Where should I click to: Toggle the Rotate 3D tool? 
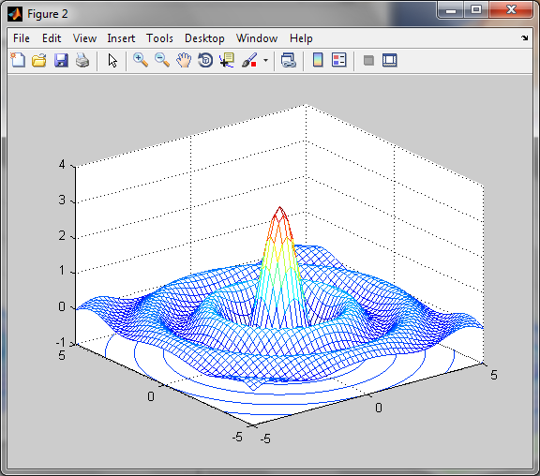[x=205, y=60]
